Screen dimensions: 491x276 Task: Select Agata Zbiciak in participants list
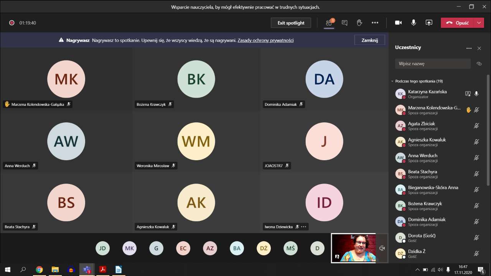tap(421, 126)
